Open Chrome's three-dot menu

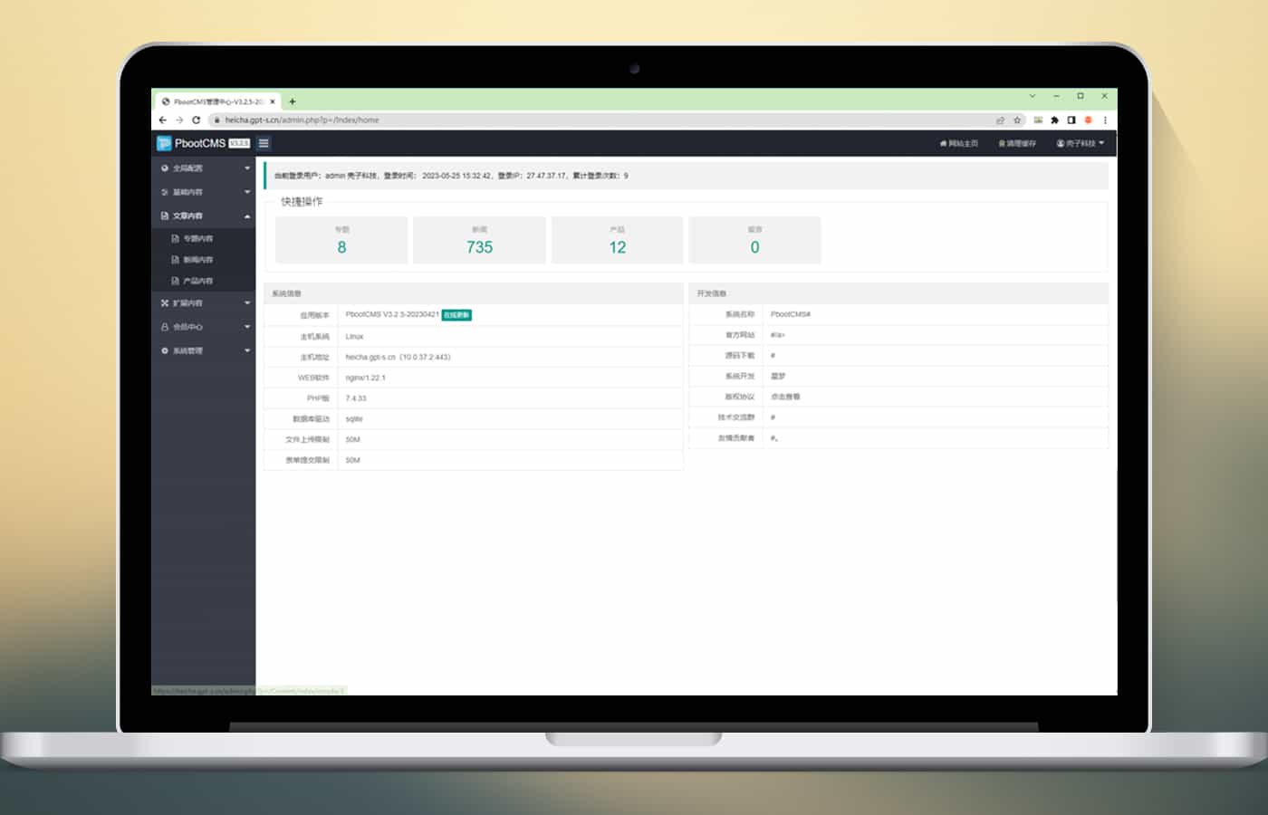[1105, 120]
